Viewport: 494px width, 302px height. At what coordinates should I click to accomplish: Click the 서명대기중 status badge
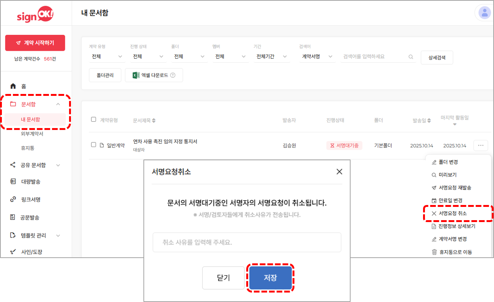(344, 146)
